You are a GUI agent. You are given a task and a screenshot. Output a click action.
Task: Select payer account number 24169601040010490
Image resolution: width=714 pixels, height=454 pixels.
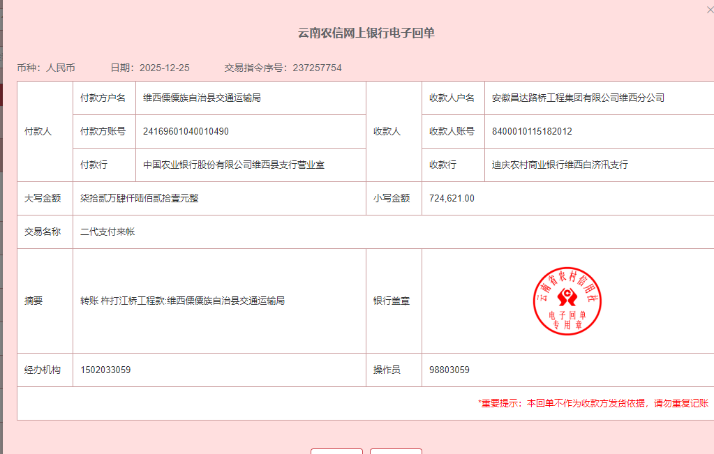click(x=186, y=131)
